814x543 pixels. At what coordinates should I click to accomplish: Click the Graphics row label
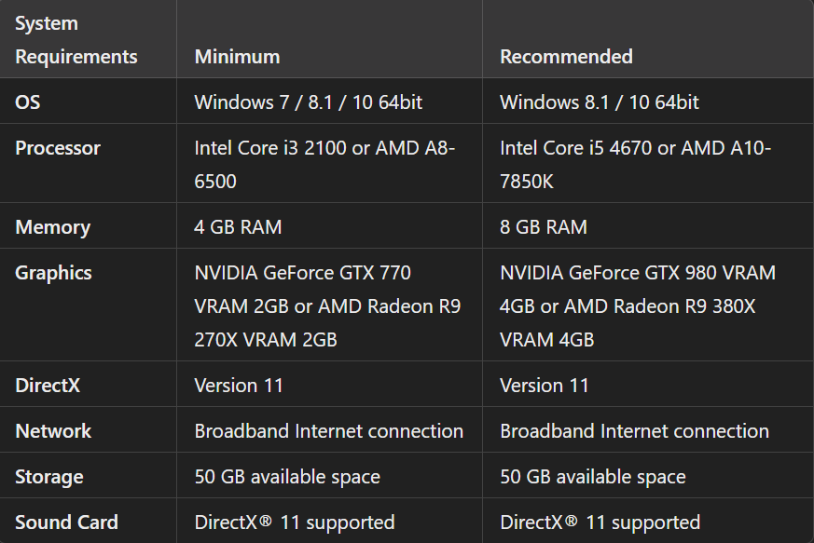[53, 273]
